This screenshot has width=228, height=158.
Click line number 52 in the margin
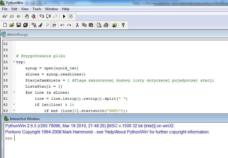coord(6,44)
